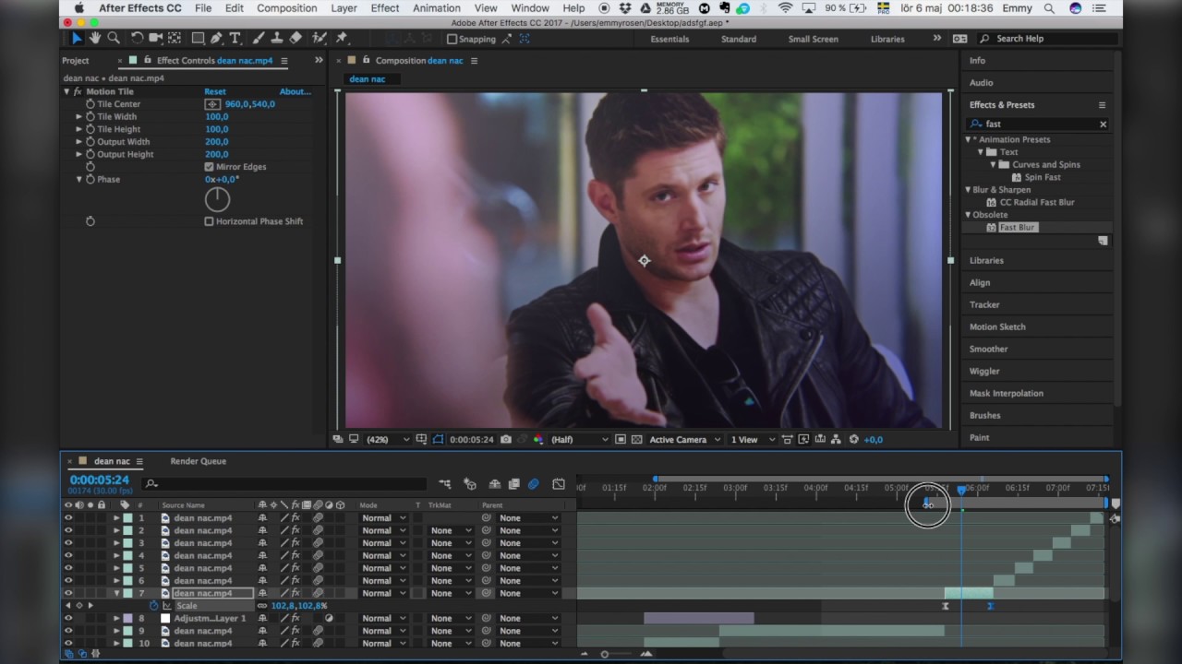This screenshot has height=664, width=1182.
Task: Select the Clone Stamp tool
Action: tap(277, 39)
